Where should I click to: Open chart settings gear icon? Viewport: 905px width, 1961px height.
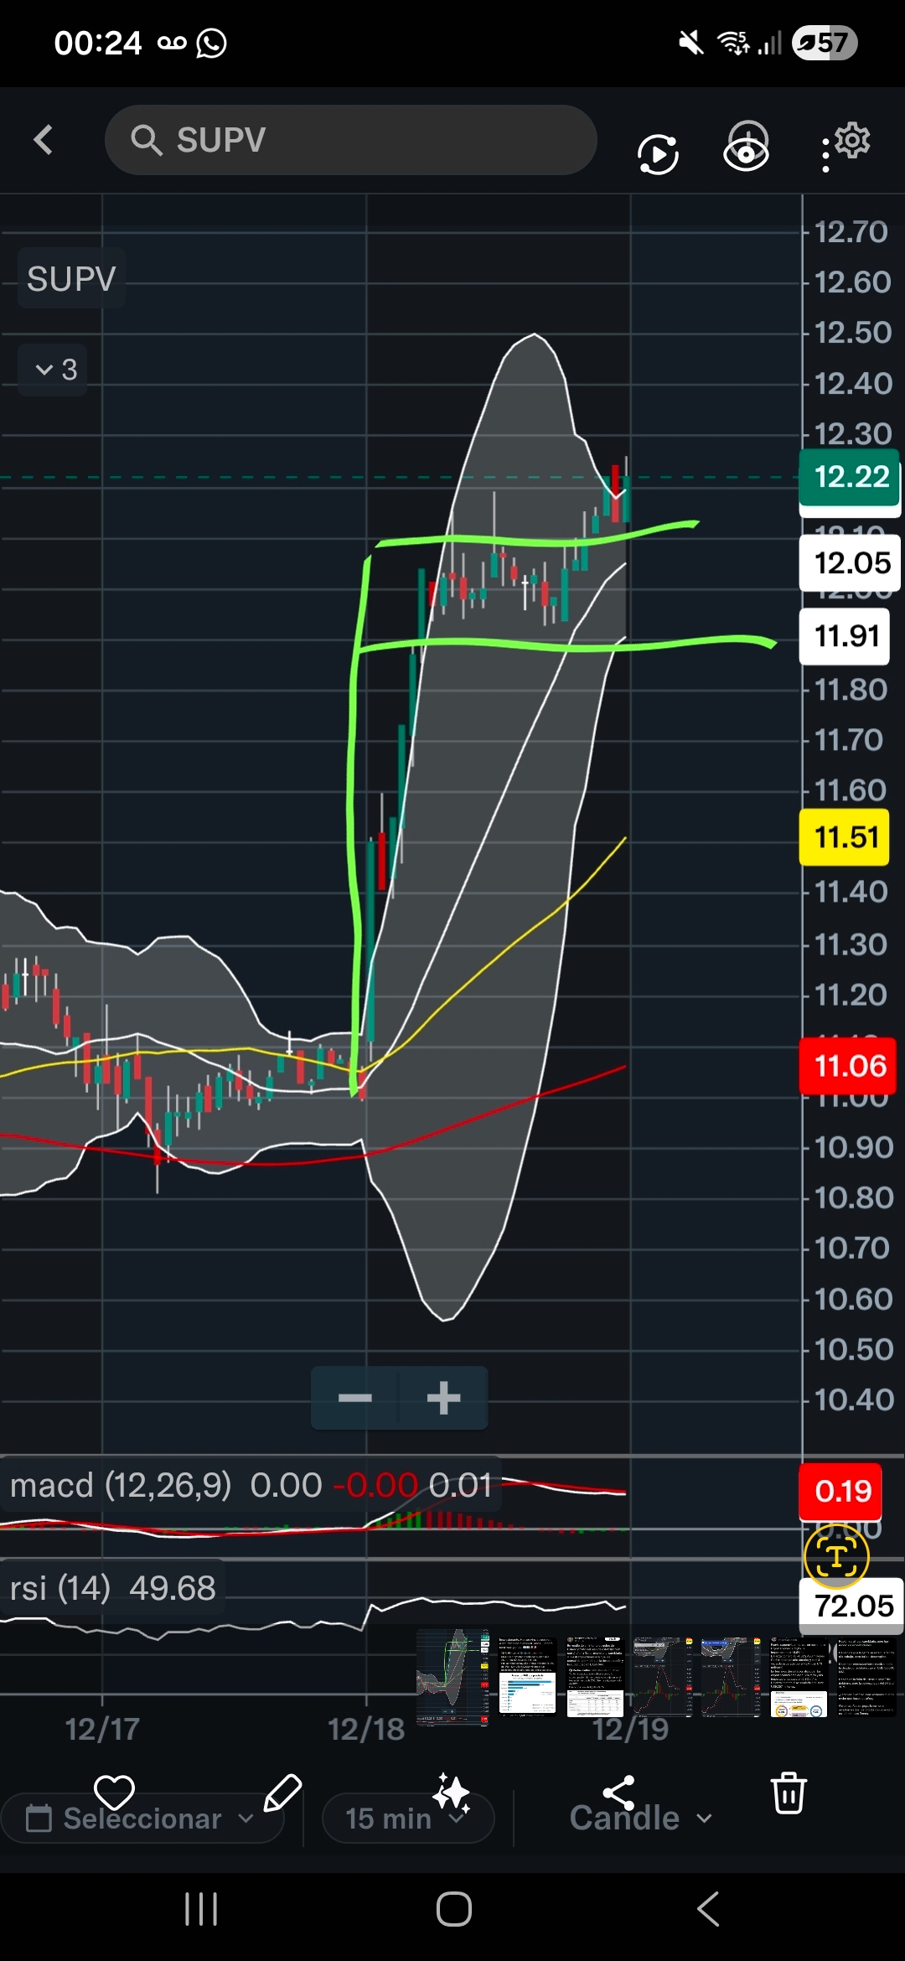(x=851, y=141)
